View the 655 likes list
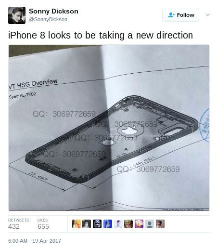The height and width of the screenshot is (248, 217). (x=43, y=224)
